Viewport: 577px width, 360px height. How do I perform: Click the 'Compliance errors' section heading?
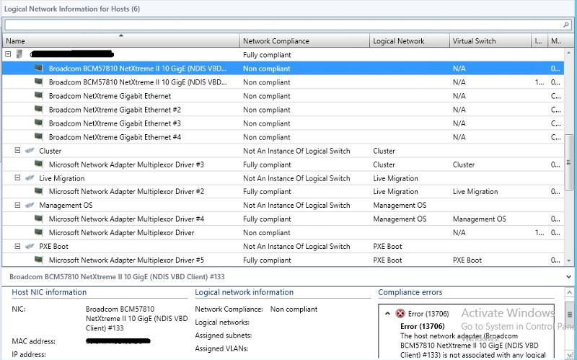(410, 292)
